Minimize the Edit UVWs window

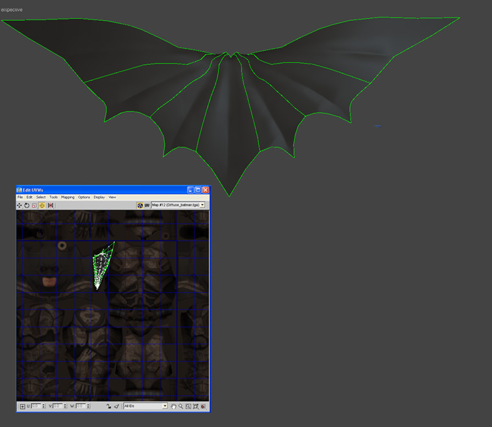tap(190, 189)
